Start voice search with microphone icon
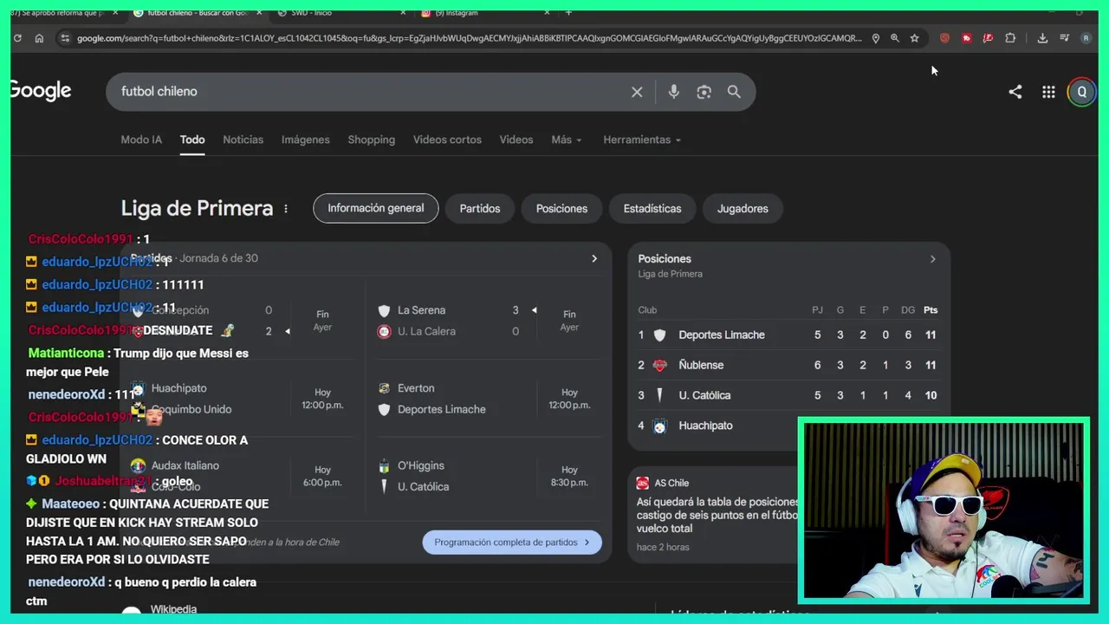This screenshot has width=1109, height=624. 674,92
